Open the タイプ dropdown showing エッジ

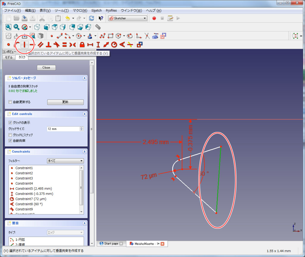click(65, 233)
